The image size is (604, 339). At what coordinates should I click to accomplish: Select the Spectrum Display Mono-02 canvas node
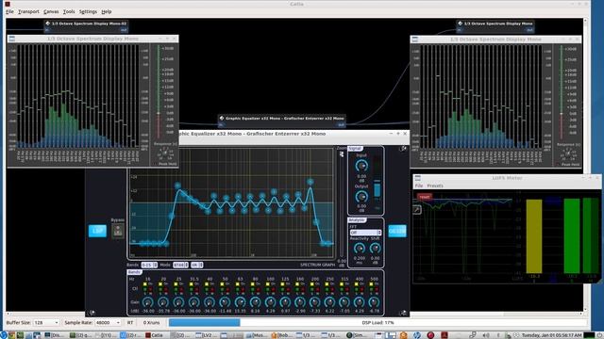point(86,26)
